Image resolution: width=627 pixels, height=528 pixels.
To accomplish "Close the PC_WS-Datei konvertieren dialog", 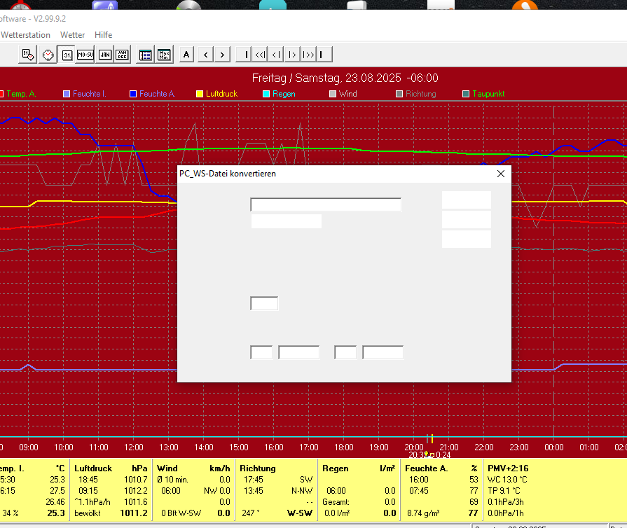I will pyautogui.click(x=500, y=174).
